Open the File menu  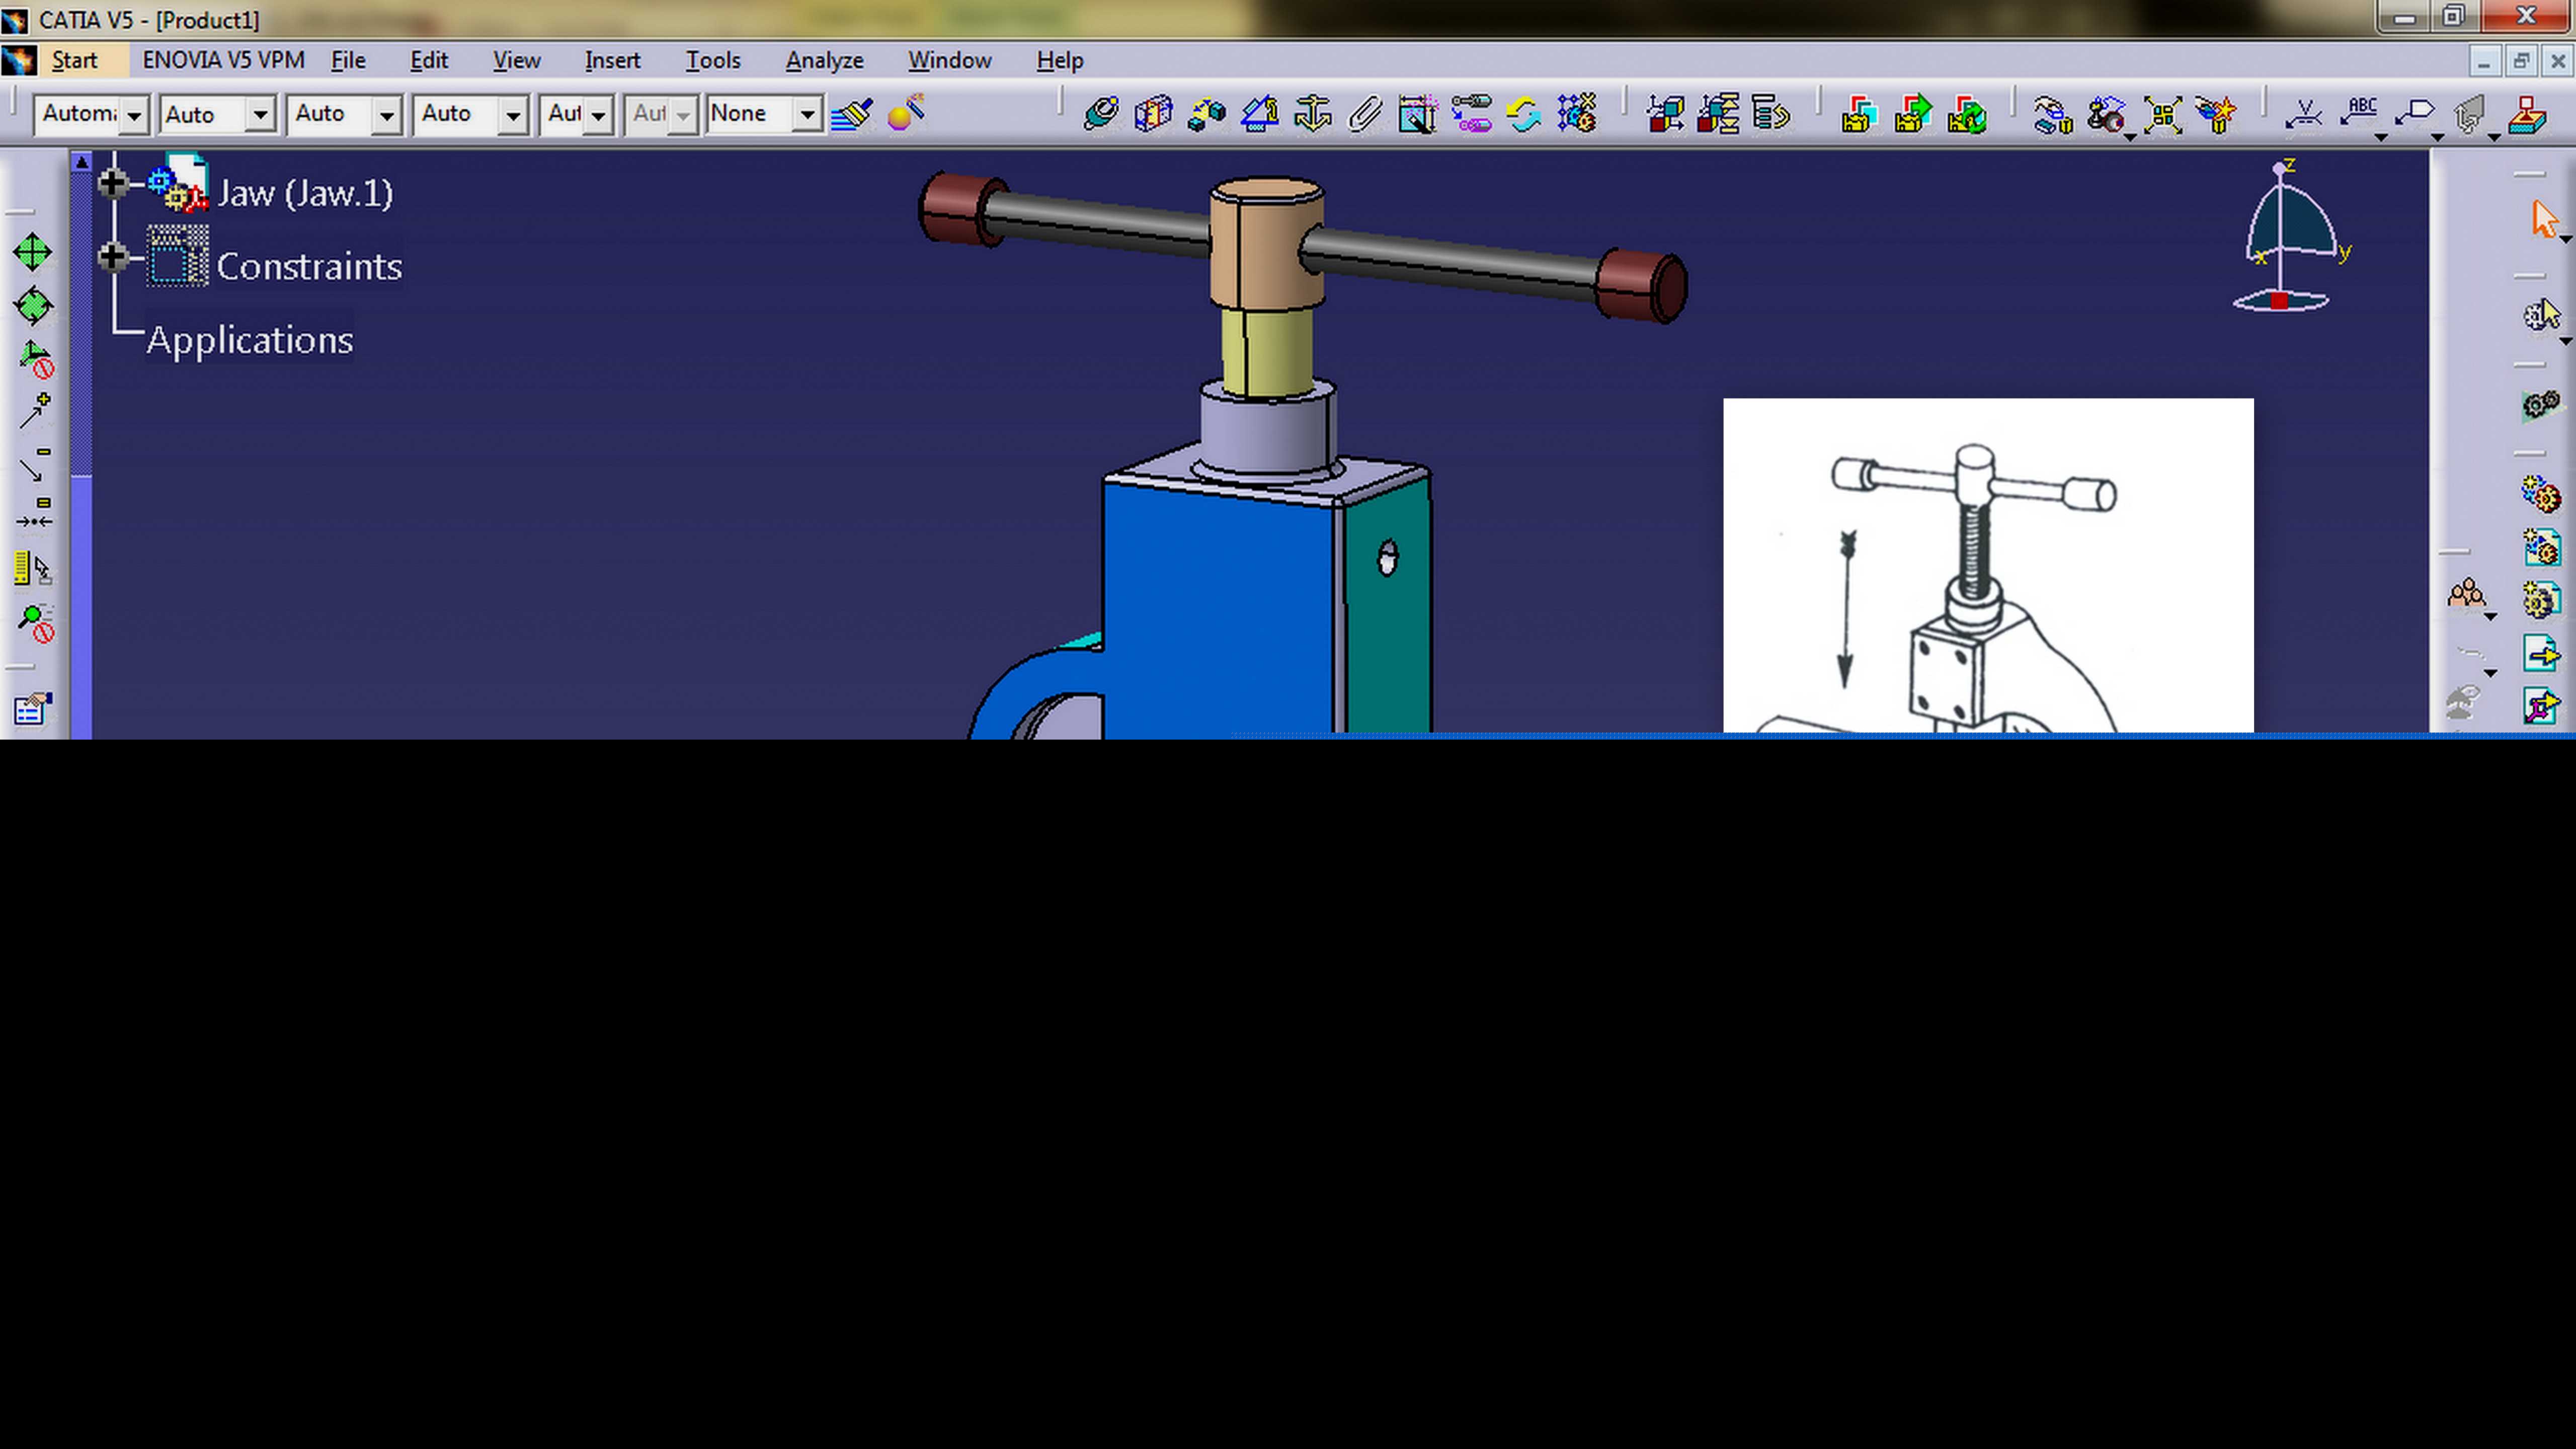tap(348, 61)
